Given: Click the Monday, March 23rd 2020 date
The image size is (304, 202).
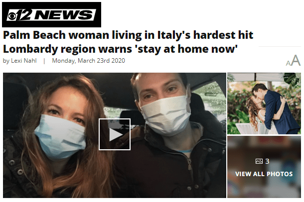Looking at the screenshot, I should pos(88,61).
